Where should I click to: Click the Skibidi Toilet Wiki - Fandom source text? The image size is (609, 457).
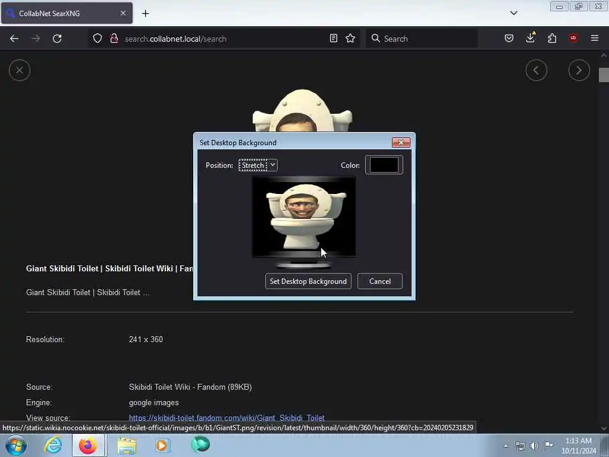pyautogui.click(x=190, y=387)
